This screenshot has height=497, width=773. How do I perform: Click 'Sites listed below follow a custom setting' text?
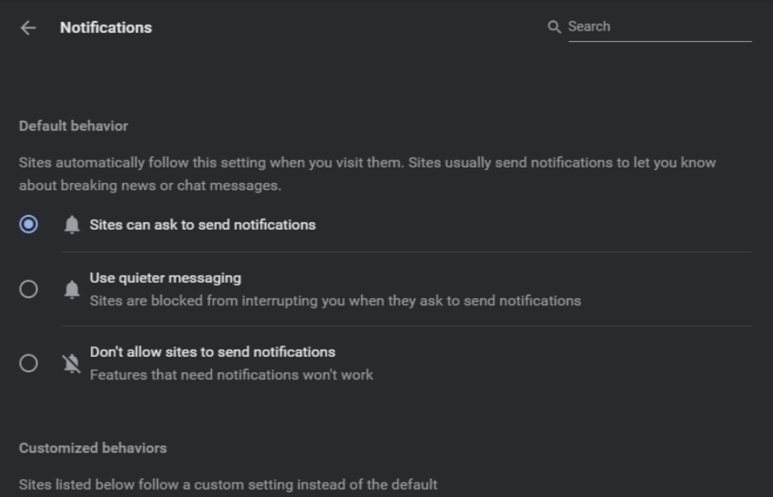(x=228, y=485)
